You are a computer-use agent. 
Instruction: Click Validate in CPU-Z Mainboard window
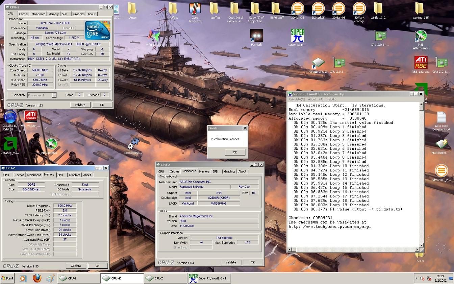click(x=231, y=262)
